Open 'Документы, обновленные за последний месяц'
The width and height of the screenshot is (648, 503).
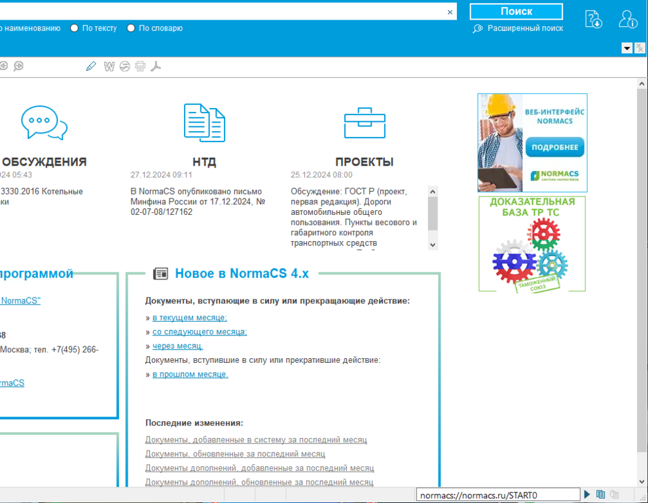[x=235, y=454]
